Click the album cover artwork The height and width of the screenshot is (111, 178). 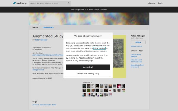point(119,57)
